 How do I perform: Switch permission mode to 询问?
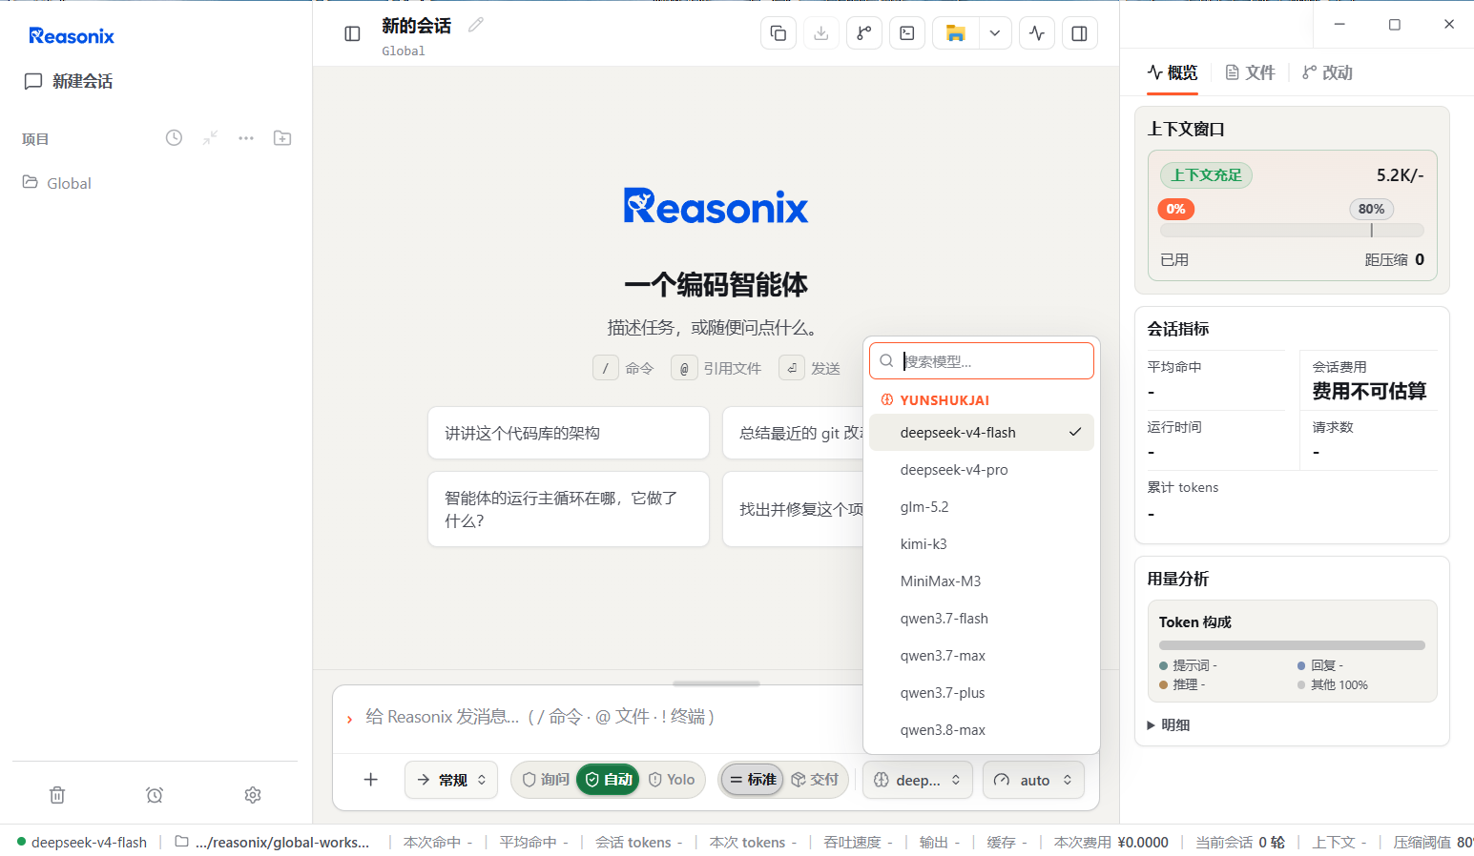point(546,780)
